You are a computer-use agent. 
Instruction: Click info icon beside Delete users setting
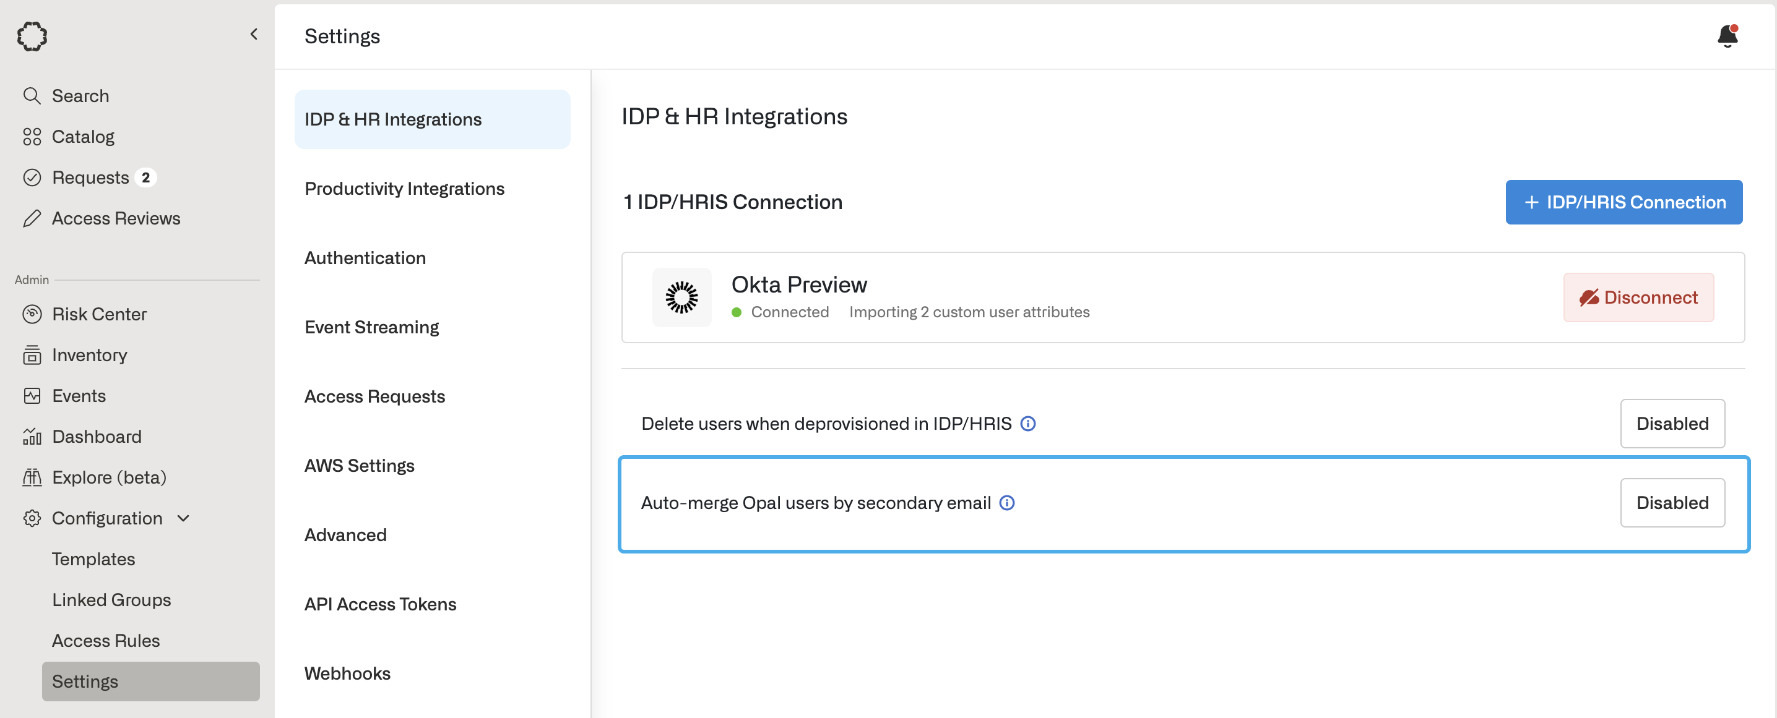point(1027,424)
